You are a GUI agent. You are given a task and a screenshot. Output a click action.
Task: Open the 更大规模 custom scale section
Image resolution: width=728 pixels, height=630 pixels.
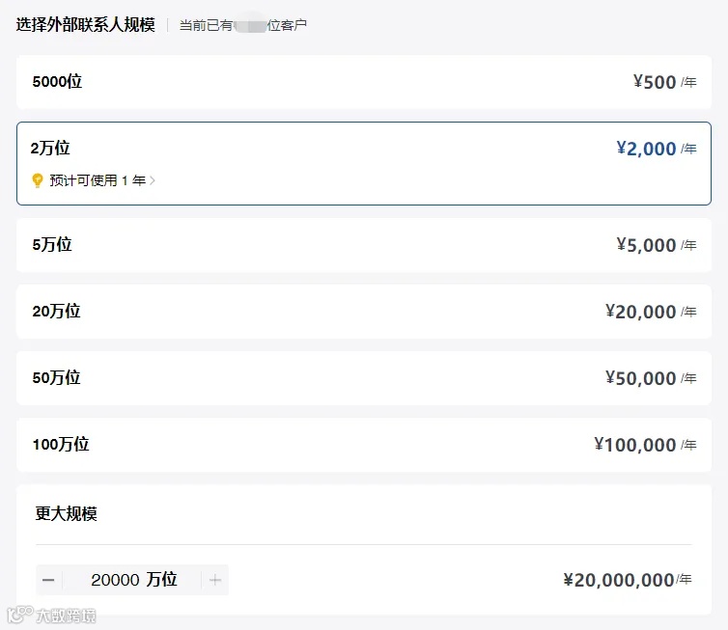click(67, 514)
